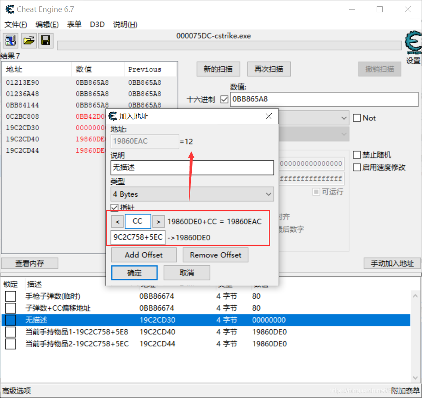Enable the 禁止随机 checkbox

(x=357, y=155)
